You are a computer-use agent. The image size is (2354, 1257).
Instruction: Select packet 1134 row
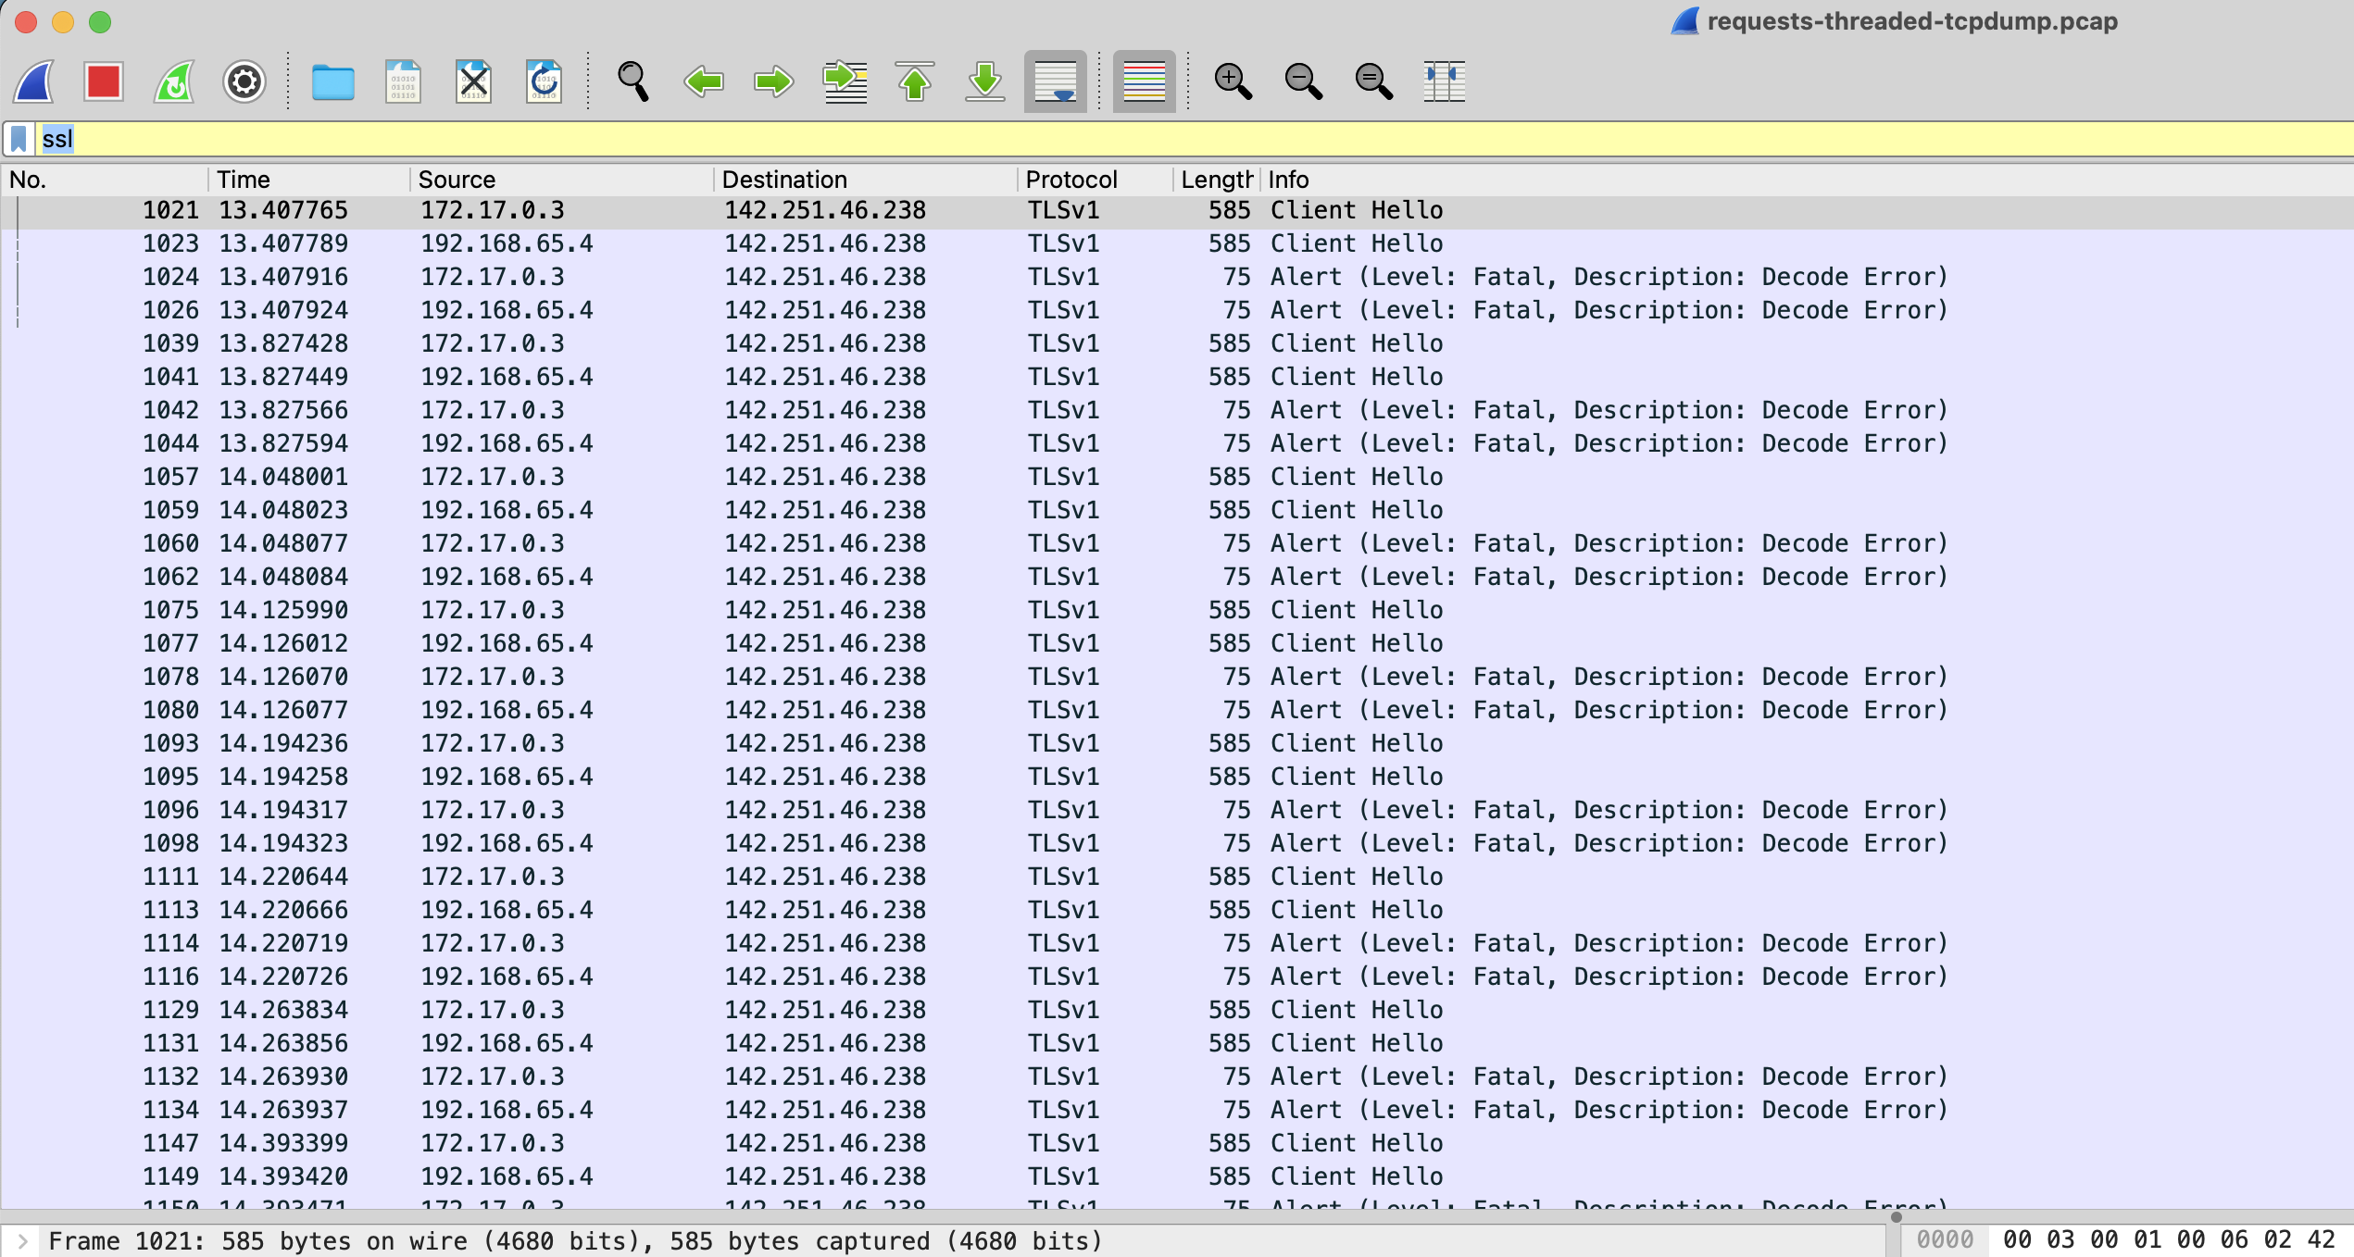pyautogui.click(x=1177, y=1110)
